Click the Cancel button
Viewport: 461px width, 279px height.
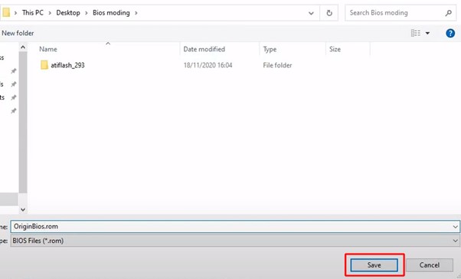pos(430,265)
